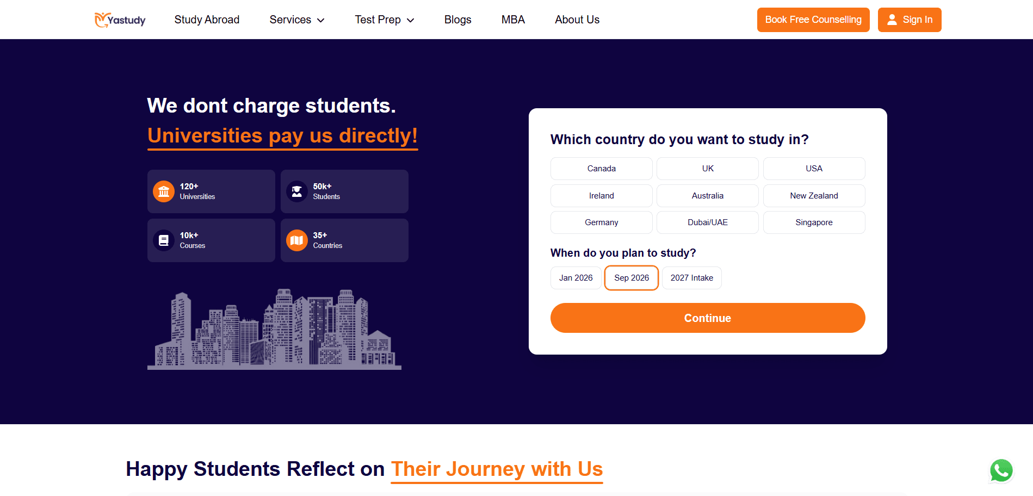Click Book Free Counselling button
This screenshot has height=496, width=1033.
813,20
